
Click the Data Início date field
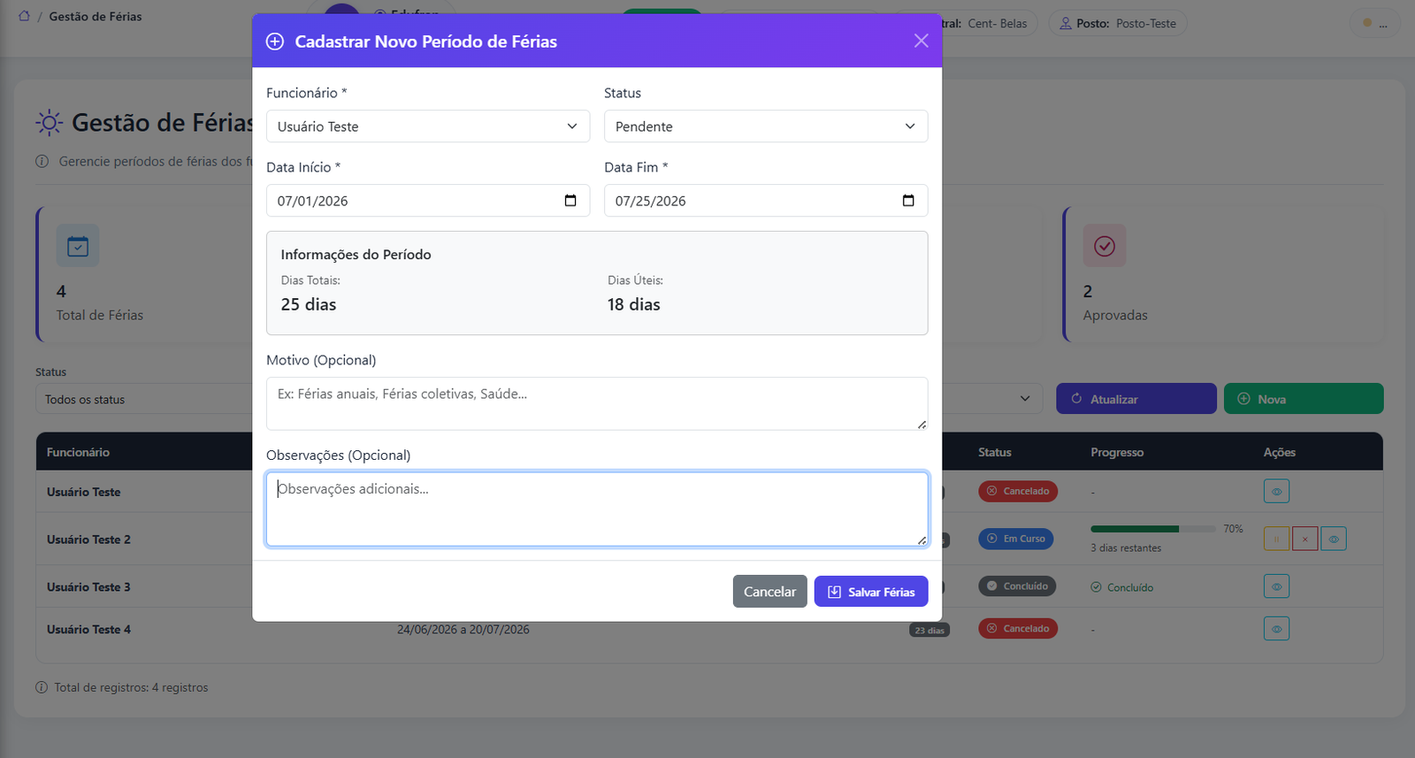(428, 201)
